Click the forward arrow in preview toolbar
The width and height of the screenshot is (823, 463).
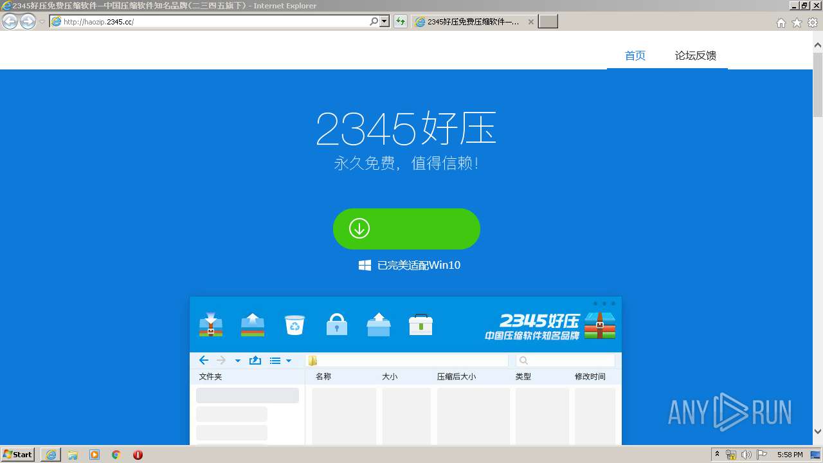coord(221,361)
